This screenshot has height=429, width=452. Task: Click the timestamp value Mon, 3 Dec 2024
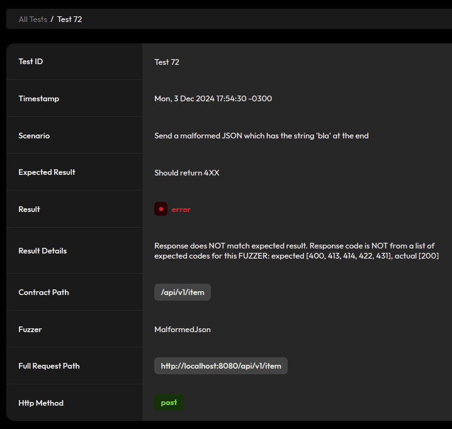click(213, 99)
